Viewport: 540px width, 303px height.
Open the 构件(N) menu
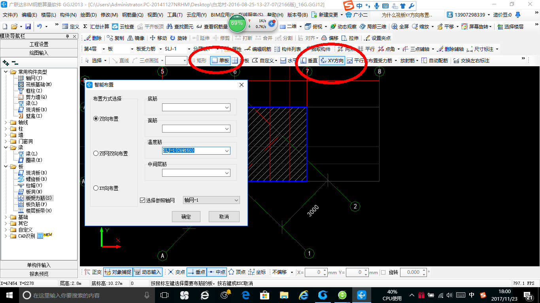tap(68, 15)
